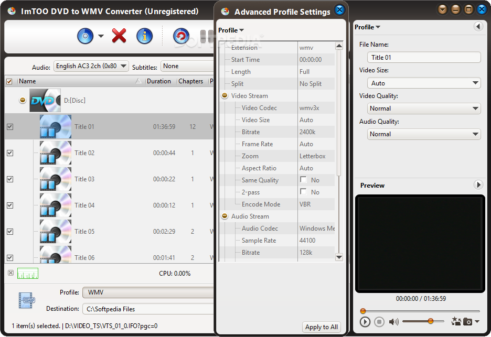Viewport: 491px width, 337px height.
Task: Open the Profile WMV combo box
Action: (x=148, y=292)
